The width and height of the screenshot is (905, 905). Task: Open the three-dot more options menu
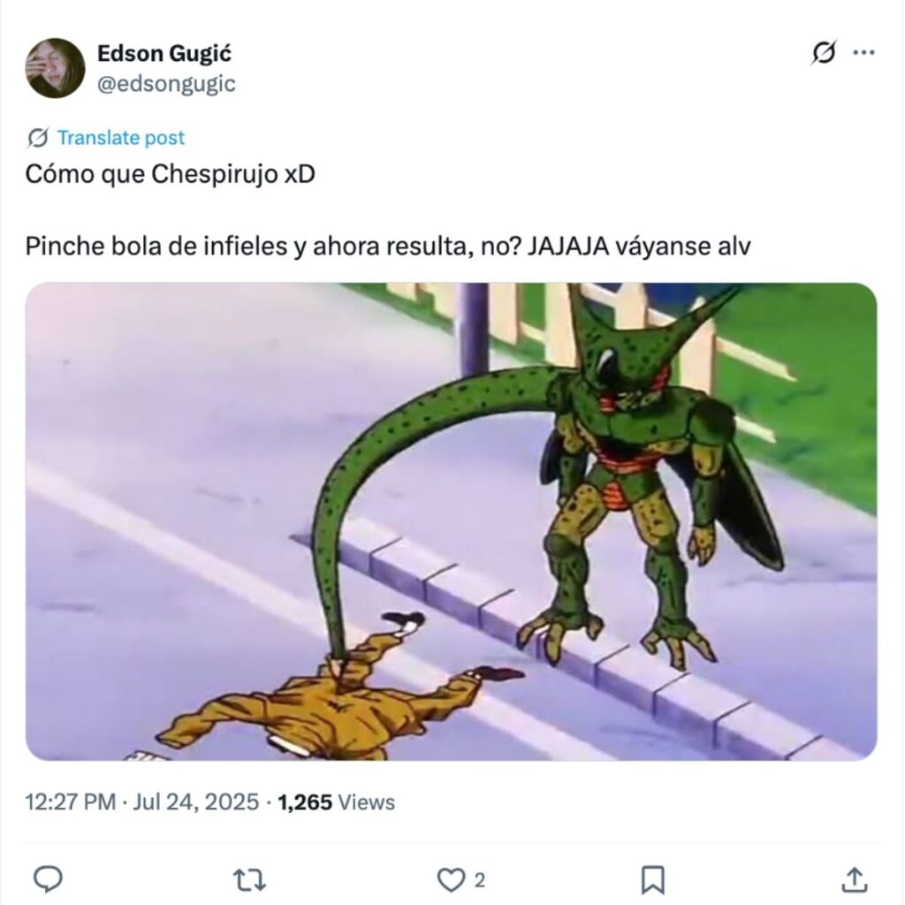(863, 52)
